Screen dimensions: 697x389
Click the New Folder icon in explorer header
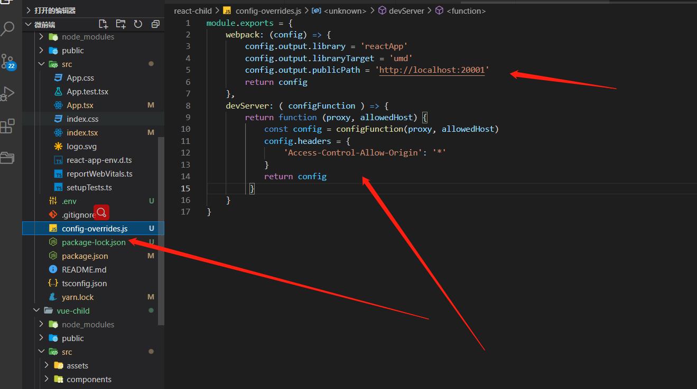coord(121,24)
